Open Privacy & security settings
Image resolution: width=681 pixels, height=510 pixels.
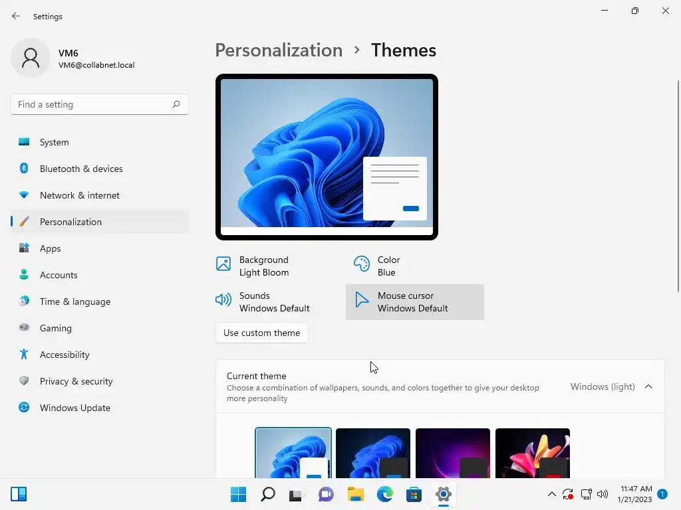click(100, 381)
